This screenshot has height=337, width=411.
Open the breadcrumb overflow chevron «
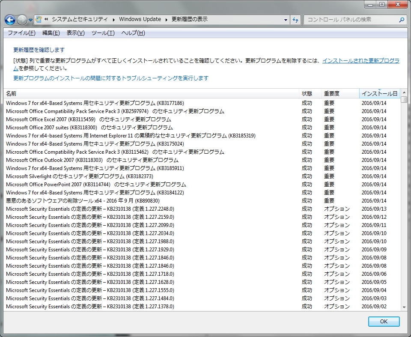[x=46, y=19]
